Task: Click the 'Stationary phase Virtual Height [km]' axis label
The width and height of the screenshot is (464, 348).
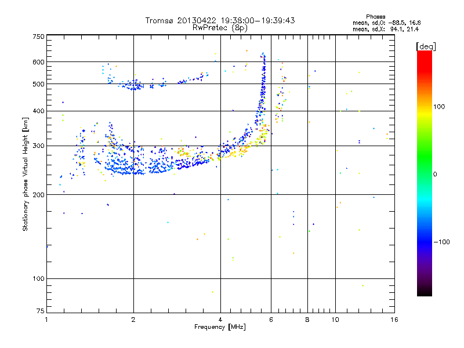Action: [x=26, y=174]
